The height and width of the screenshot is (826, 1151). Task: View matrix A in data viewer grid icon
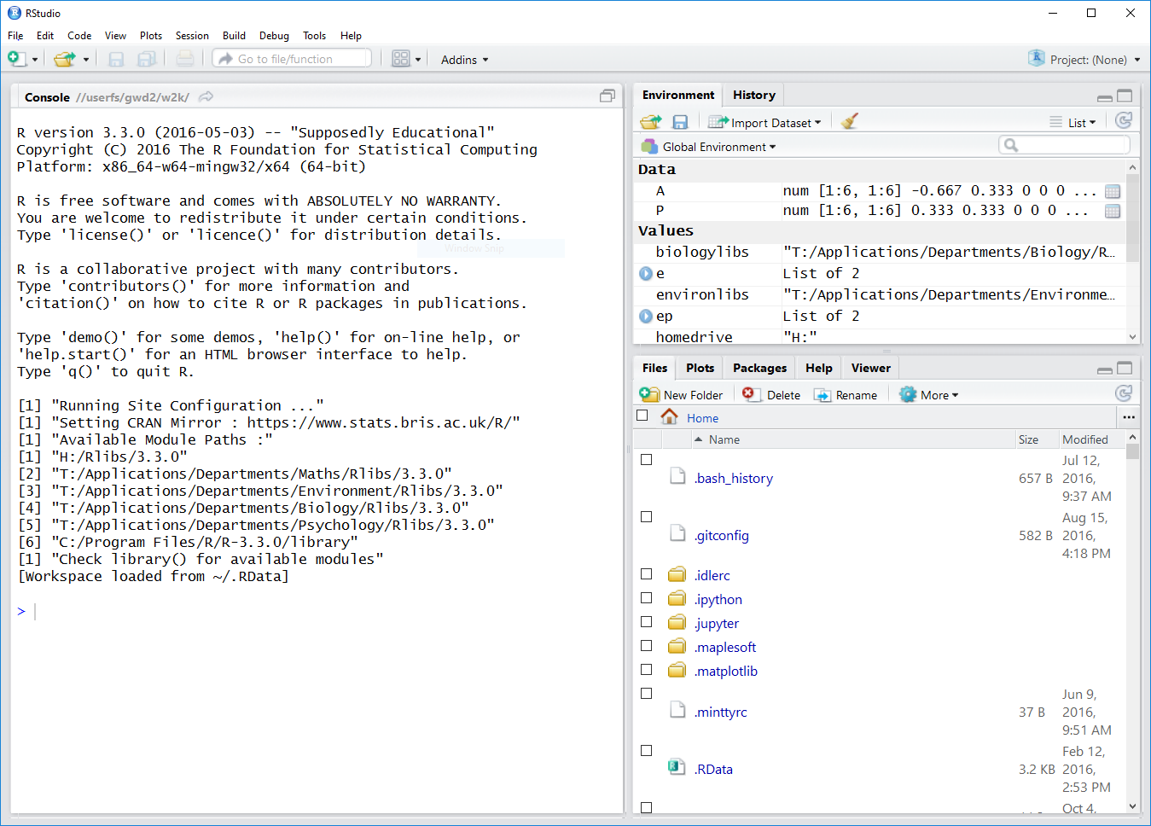coord(1113,191)
